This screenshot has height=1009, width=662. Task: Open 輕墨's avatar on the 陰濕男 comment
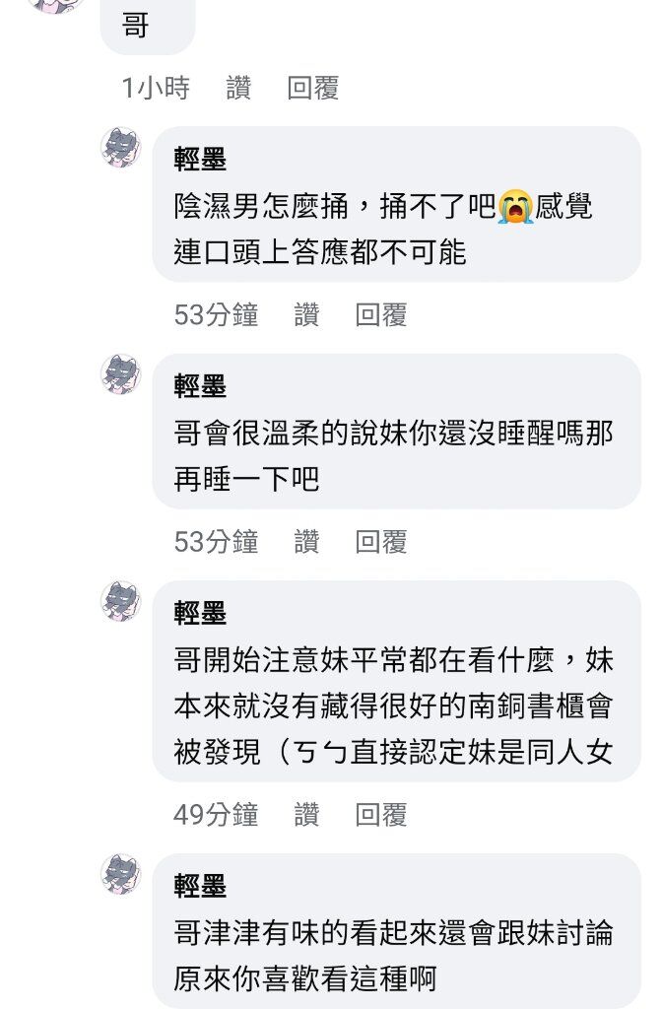(x=121, y=148)
